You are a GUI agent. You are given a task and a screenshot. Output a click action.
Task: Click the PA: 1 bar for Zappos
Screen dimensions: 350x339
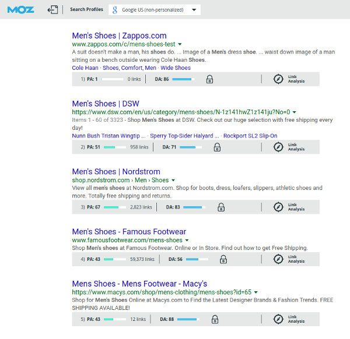tap(112, 79)
